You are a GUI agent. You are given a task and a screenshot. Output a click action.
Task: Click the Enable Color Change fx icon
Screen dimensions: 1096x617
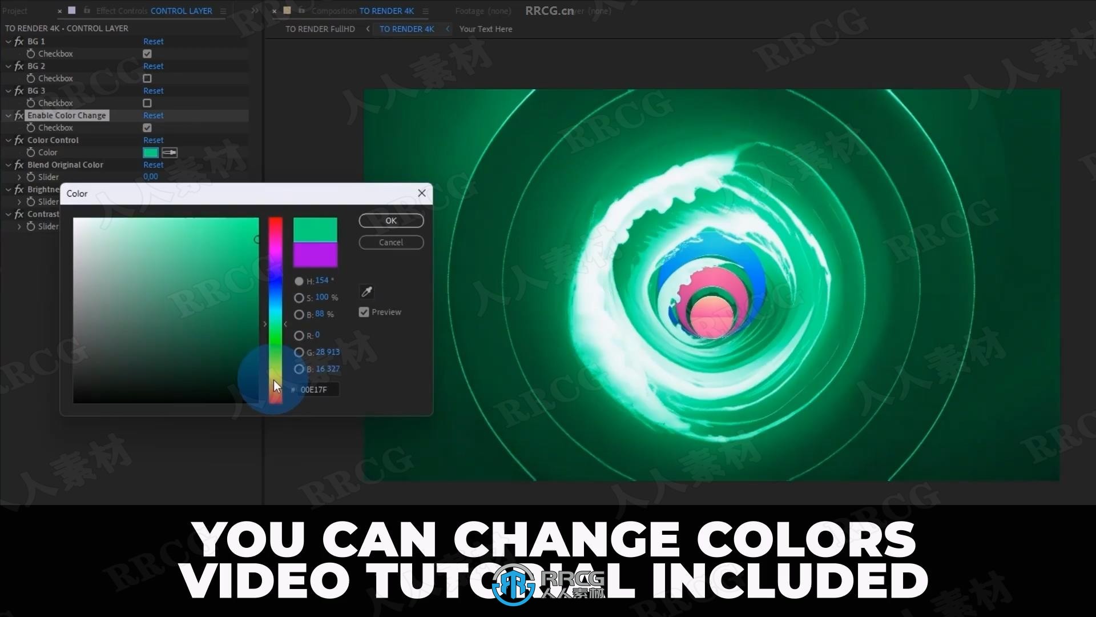19,114
